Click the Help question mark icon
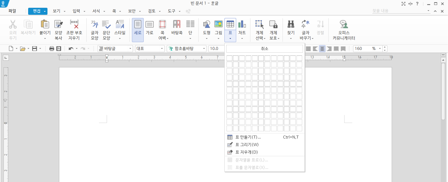This screenshot has height=182, width=448. (x=417, y=4)
